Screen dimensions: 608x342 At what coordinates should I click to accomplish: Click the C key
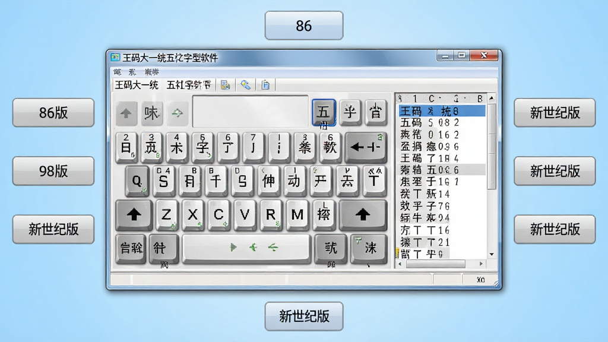(218, 215)
